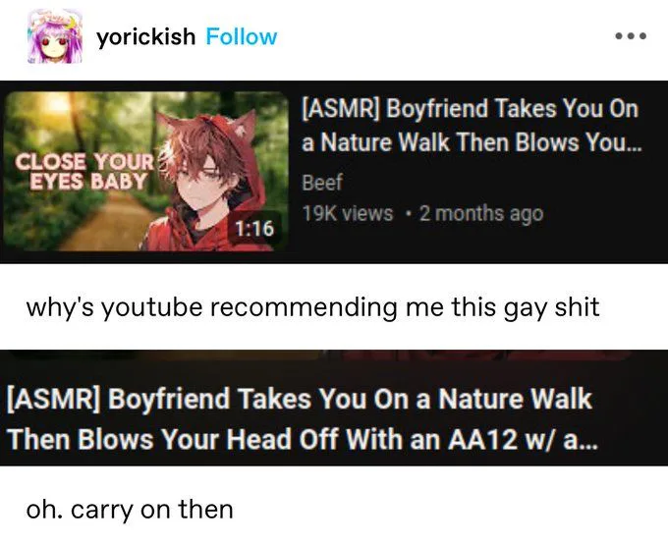Click 'CLOSE YOUR EYES BABY' thumbnail text
This screenshot has height=545, width=668.
[83, 171]
